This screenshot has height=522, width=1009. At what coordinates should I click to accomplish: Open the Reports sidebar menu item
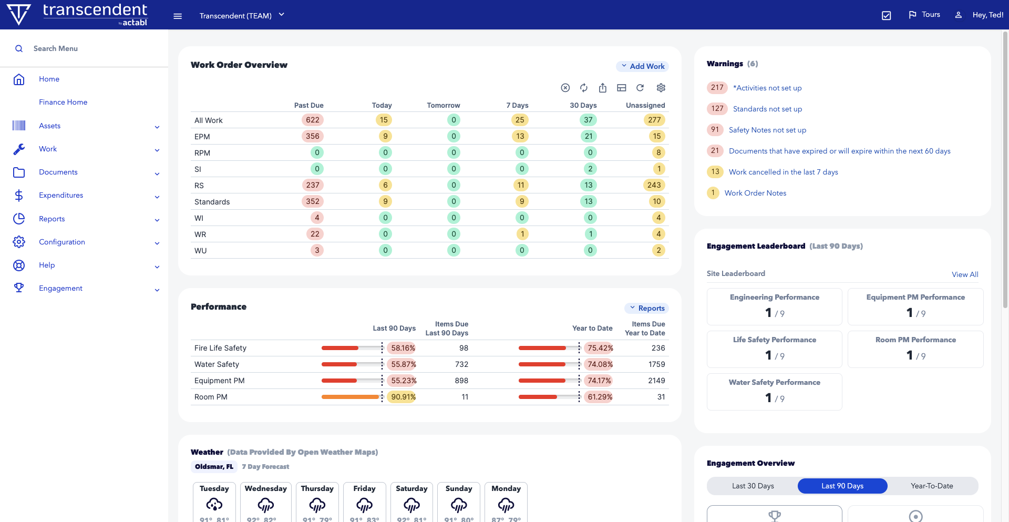coord(52,219)
